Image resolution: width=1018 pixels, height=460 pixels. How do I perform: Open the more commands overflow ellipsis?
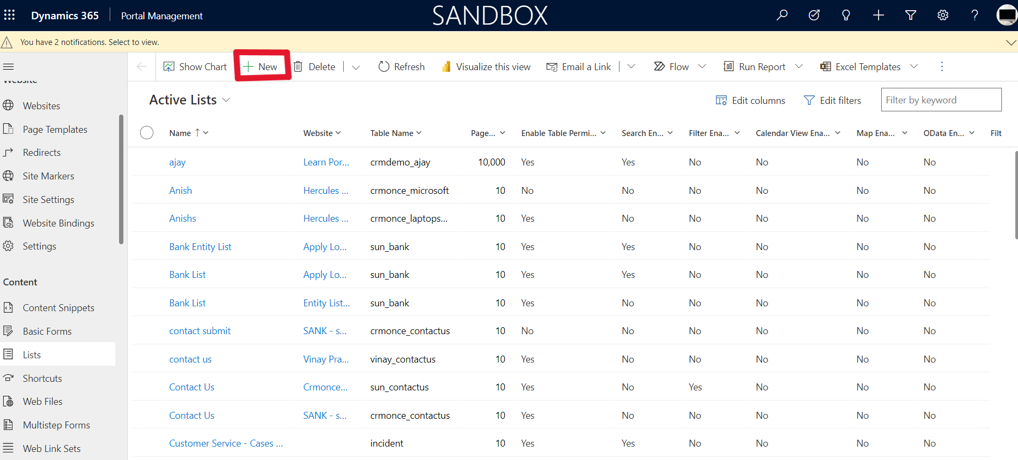pos(942,66)
